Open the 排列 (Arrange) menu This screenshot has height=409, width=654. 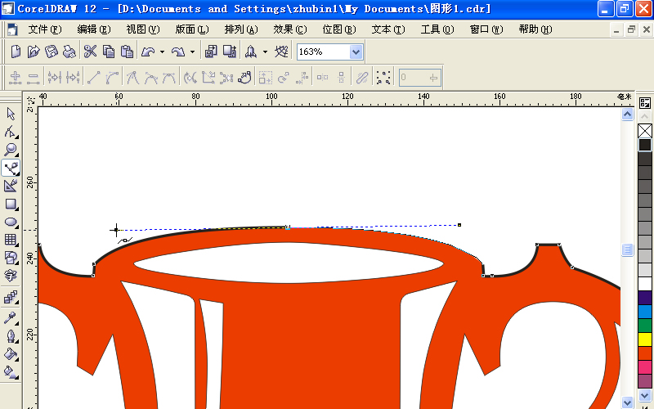click(x=241, y=29)
